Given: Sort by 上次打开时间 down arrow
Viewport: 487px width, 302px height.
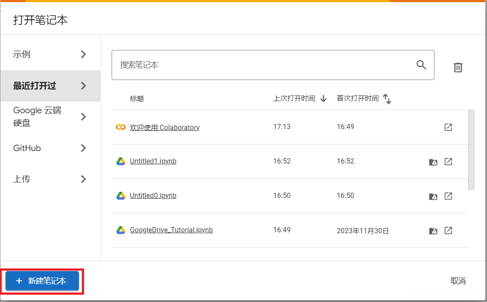Looking at the screenshot, I should click(324, 99).
